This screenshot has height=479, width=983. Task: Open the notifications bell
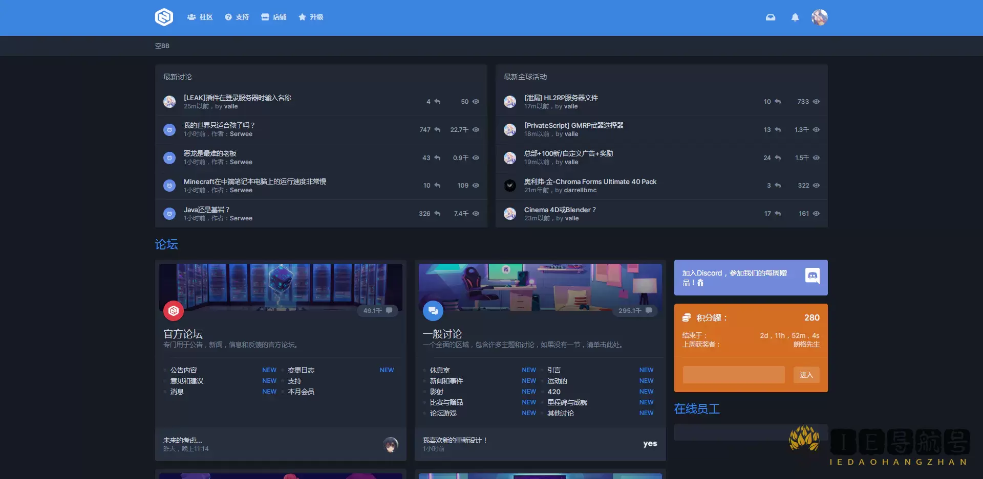click(795, 17)
